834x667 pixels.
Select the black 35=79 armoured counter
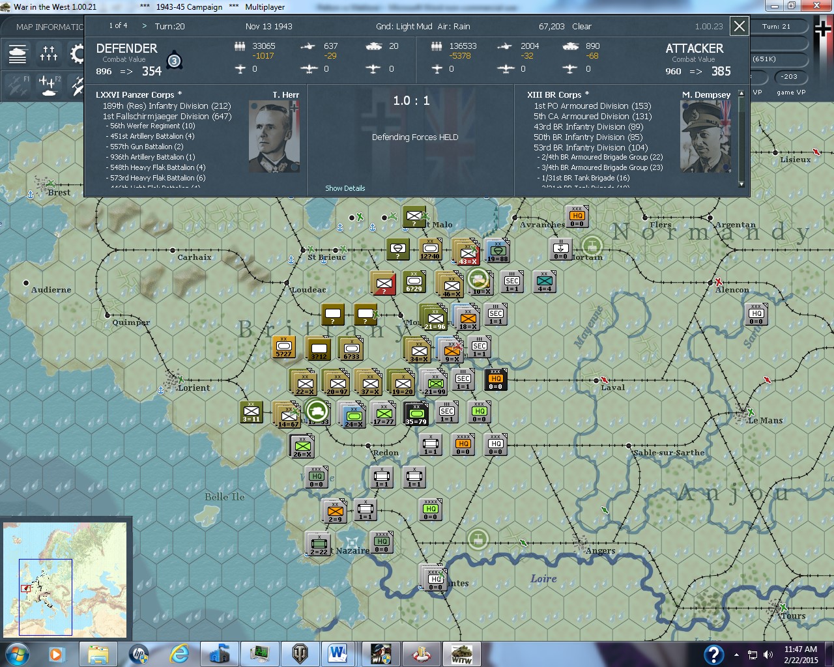click(416, 414)
